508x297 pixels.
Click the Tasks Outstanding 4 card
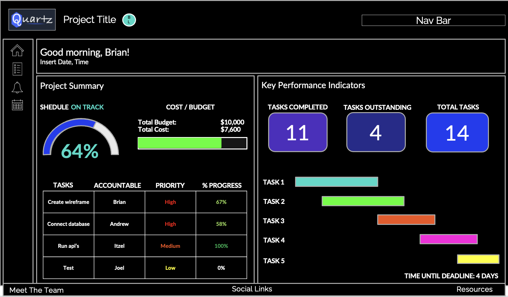(376, 132)
